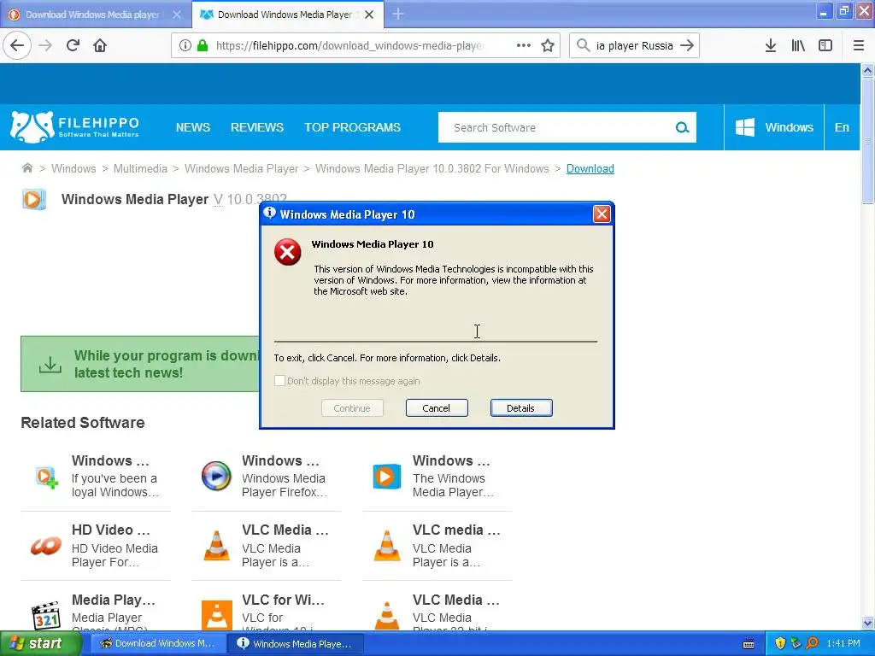This screenshot has width=875, height=656.
Task: Click the version 10.0.3802 breadcrumb
Action: [x=432, y=168]
